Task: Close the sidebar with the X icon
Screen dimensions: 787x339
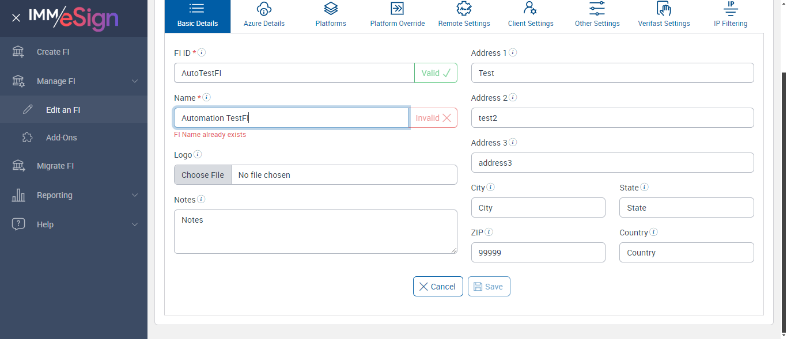Action: (x=16, y=18)
